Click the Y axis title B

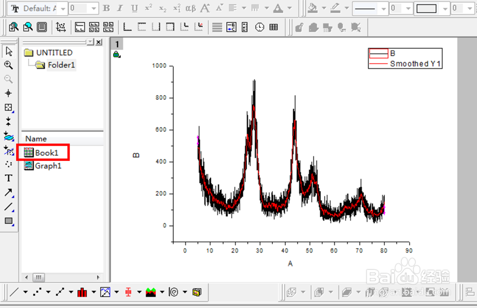[x=136, y=155]
